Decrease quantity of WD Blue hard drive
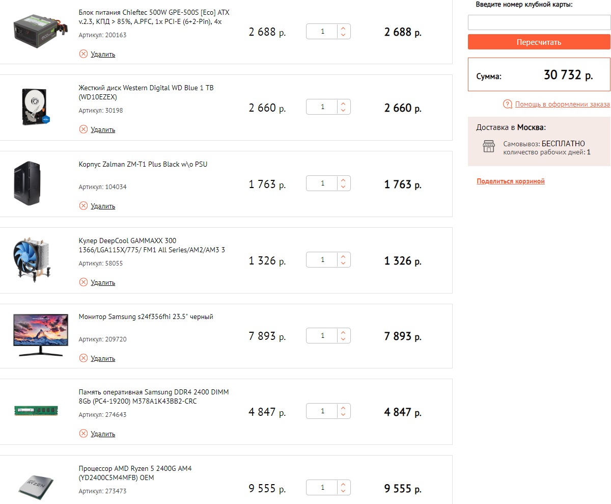This screenshot has height=504, width=611. click(343, 111)
